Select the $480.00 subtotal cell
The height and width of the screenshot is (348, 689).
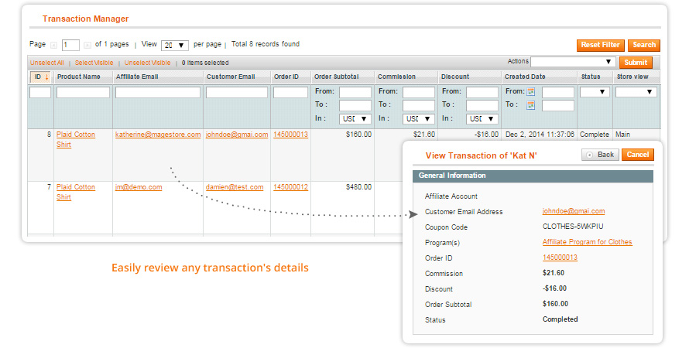click(x=358, y=187)
